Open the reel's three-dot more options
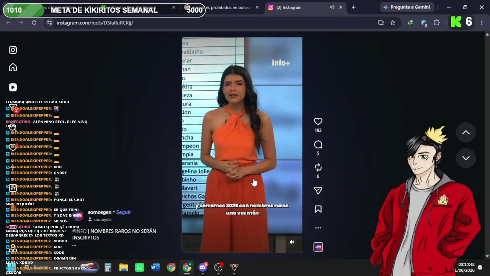Viewport: 490px width, 276px height. 318,228
